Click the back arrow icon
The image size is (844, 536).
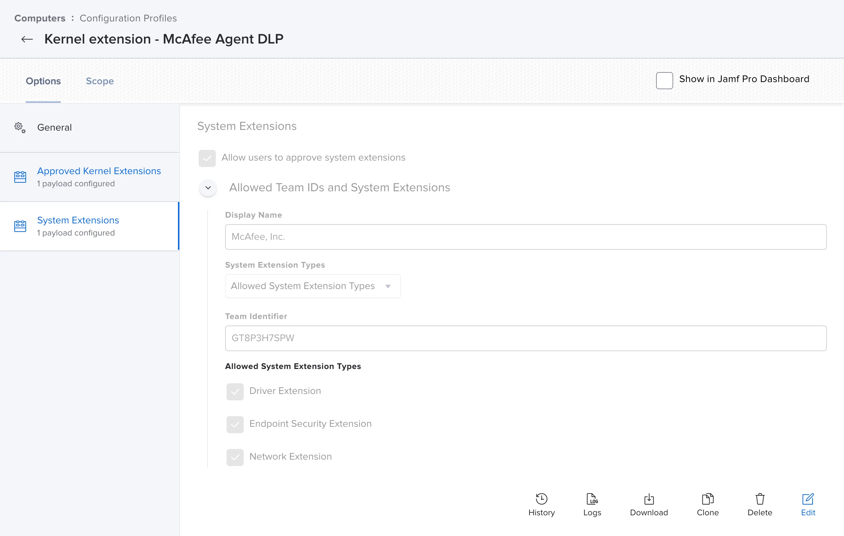click(27, 39)
